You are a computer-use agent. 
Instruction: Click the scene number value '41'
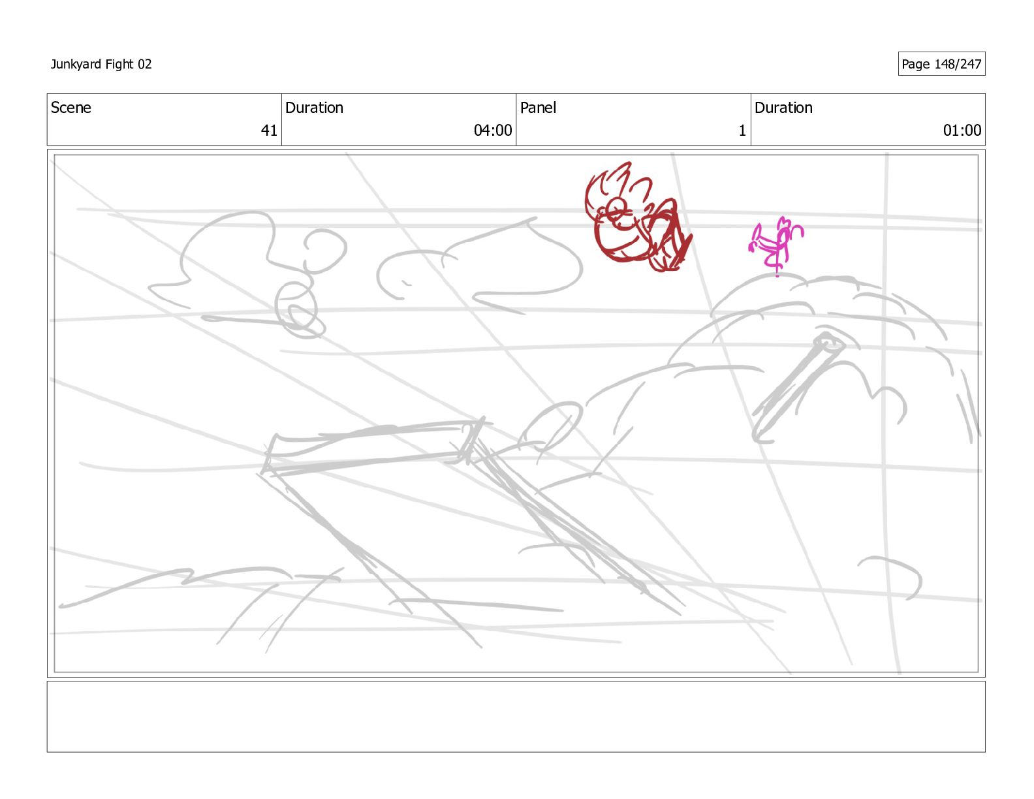click(269, 131)
